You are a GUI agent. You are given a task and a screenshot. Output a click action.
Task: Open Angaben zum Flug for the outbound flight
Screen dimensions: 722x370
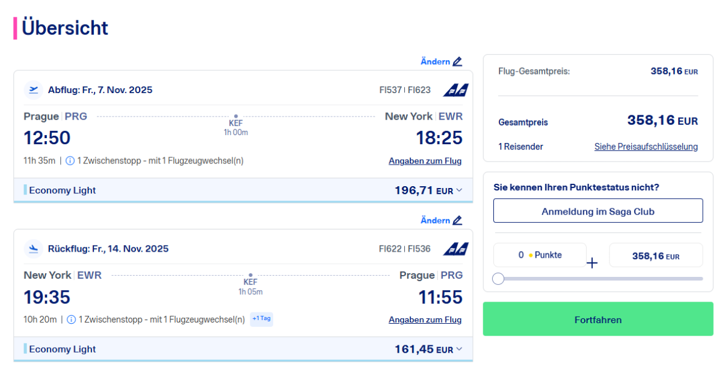[x=425, y=161]
